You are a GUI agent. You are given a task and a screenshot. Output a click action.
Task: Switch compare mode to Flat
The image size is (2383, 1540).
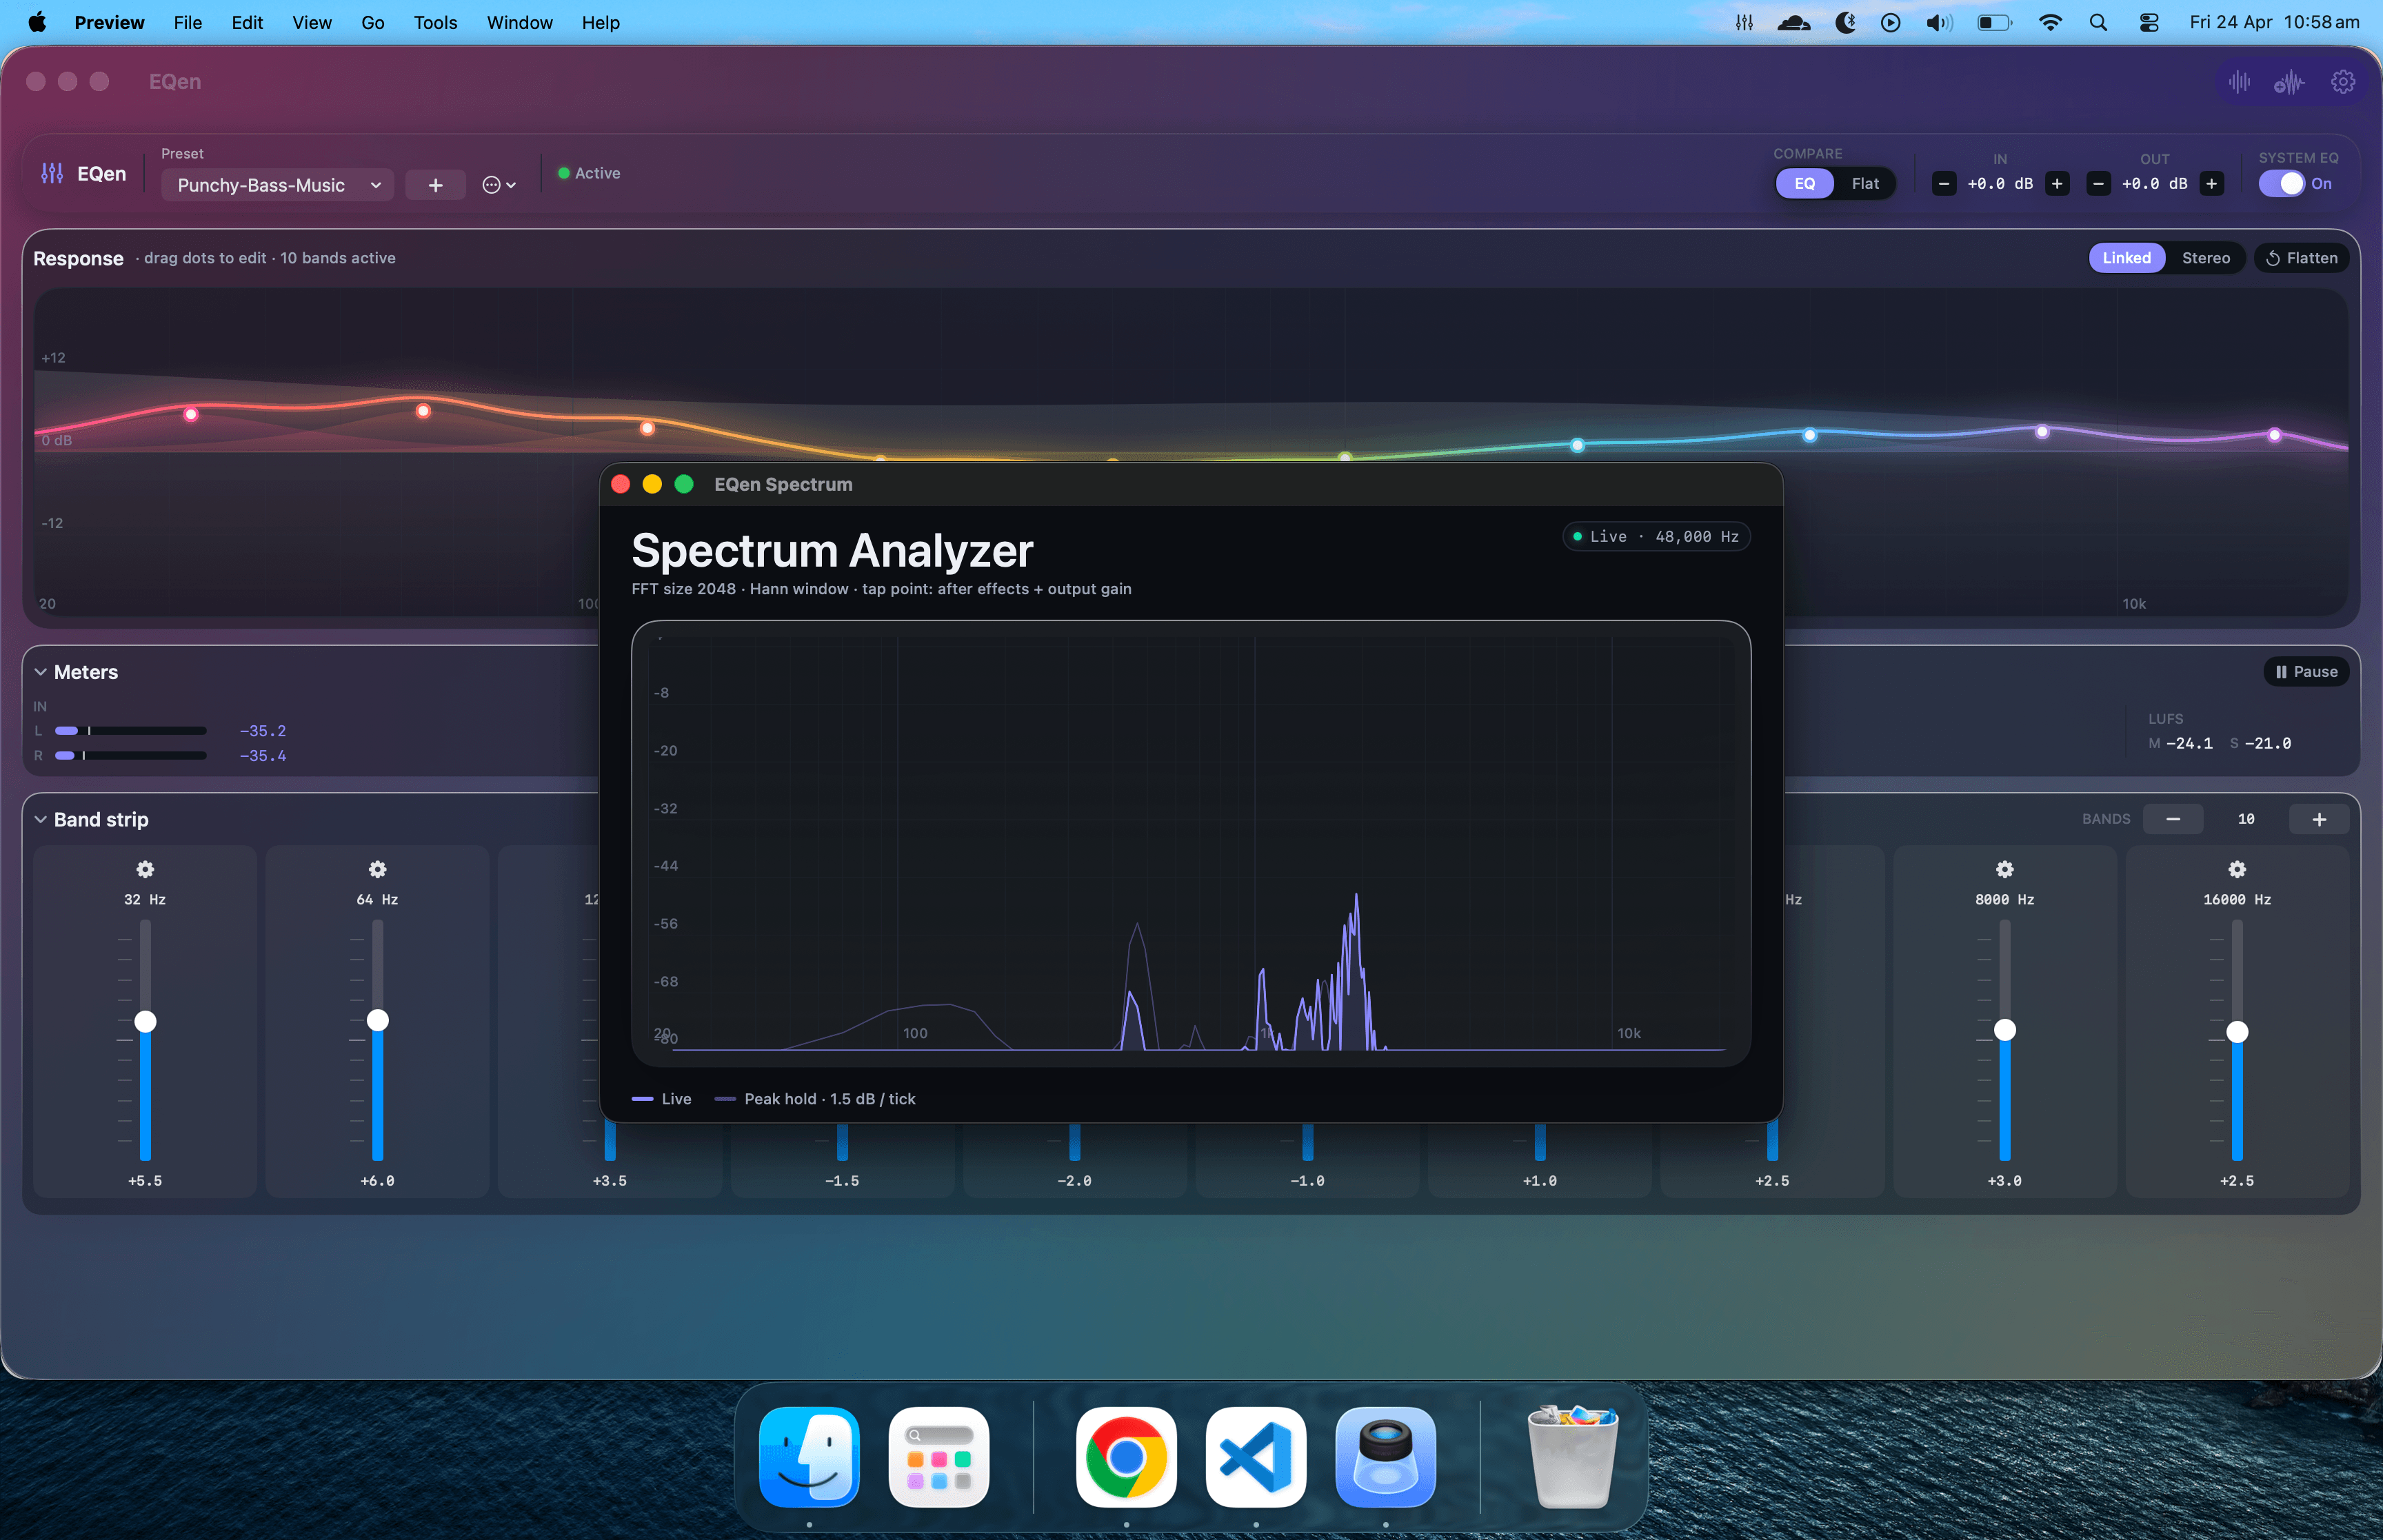tap(1864, 184)
